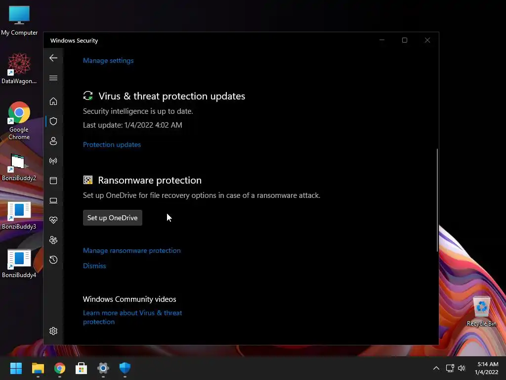Open the Windows Start menu
Screen dimensions: 506x380
[16, 368]
